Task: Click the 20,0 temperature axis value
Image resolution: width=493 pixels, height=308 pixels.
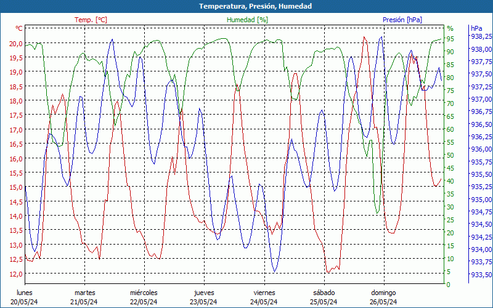Action: [x=16, y=44]
